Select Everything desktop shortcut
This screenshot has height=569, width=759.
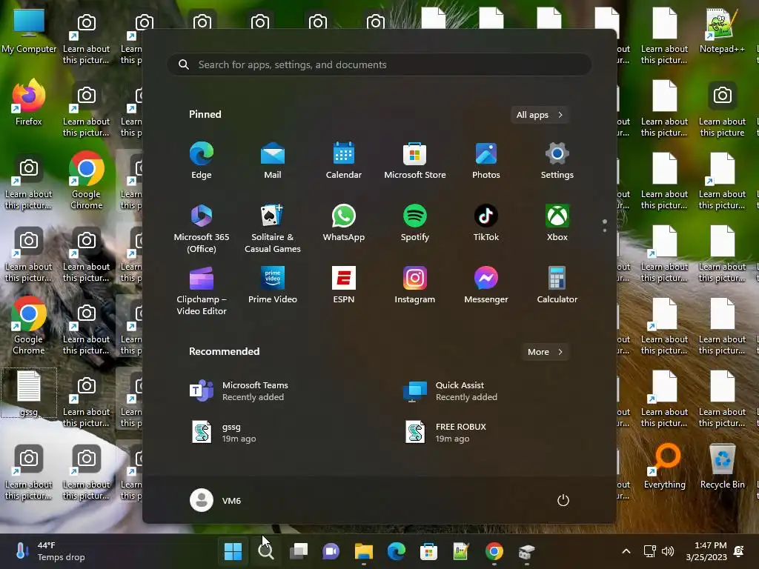(665, 466)
